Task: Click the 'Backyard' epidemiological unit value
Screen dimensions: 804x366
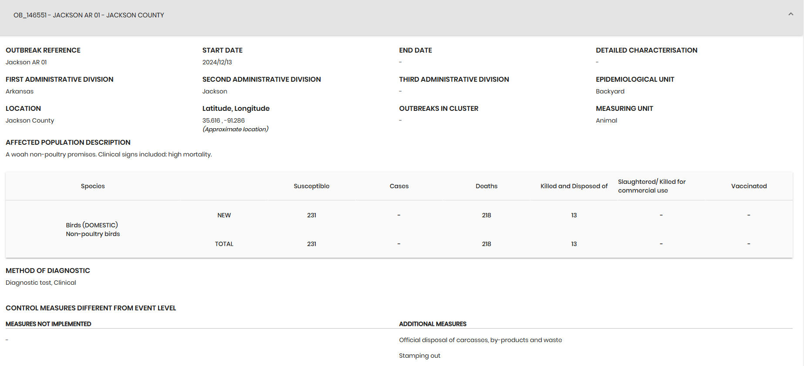Action: [x=610, y=91]
